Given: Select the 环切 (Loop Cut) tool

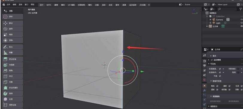Looking at the screenshot, I should coord(13,76).
